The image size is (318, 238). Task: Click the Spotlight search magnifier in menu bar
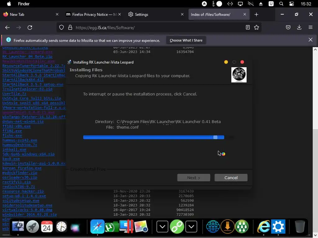click(x=281, y=4)
